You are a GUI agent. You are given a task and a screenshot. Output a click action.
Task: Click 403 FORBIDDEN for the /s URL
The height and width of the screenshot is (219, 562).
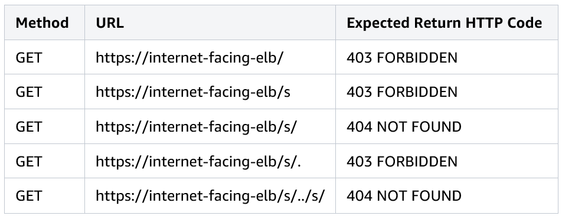pyautogui.click(x=402, y=92)
